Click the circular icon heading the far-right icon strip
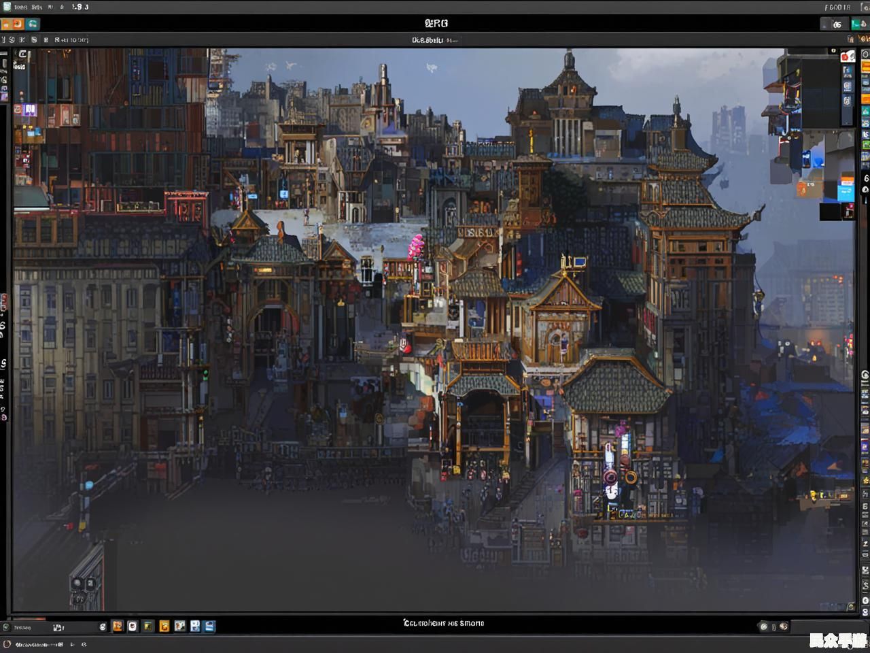 coord(865,54)
